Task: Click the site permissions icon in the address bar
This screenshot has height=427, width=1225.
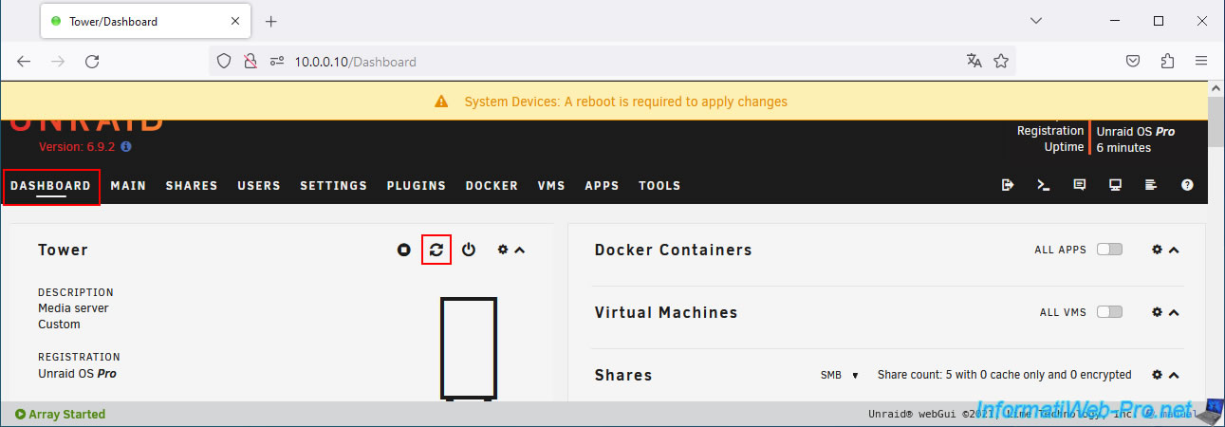Action: point(277,61)
